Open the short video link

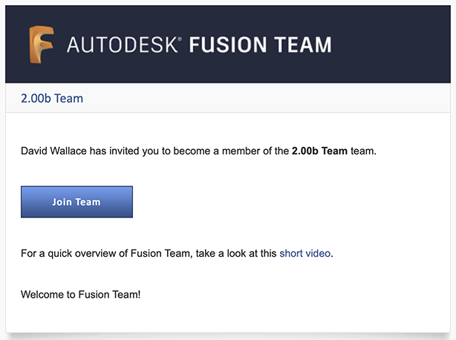pos(305,253)
